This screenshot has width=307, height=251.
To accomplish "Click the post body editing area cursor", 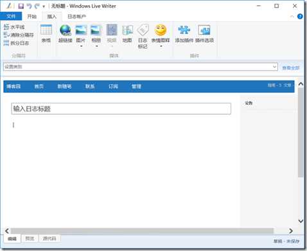I will tap(13, 125).
